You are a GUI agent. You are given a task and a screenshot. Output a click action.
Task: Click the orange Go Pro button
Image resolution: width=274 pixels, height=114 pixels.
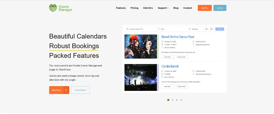(205, 8)
